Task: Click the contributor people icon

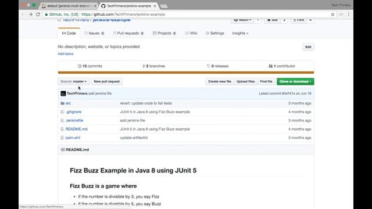Action: pos(270,66)
